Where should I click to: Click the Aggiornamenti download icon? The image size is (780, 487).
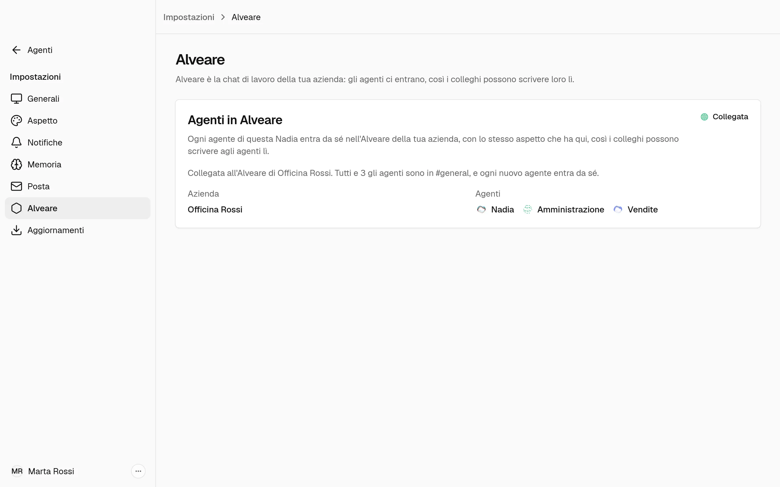coord(16,230)
